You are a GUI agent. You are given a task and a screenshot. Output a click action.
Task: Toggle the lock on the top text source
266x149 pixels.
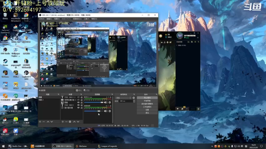[x=81, y=97]
